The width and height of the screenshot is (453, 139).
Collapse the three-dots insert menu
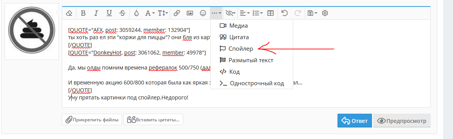click(x=217, y=13)
